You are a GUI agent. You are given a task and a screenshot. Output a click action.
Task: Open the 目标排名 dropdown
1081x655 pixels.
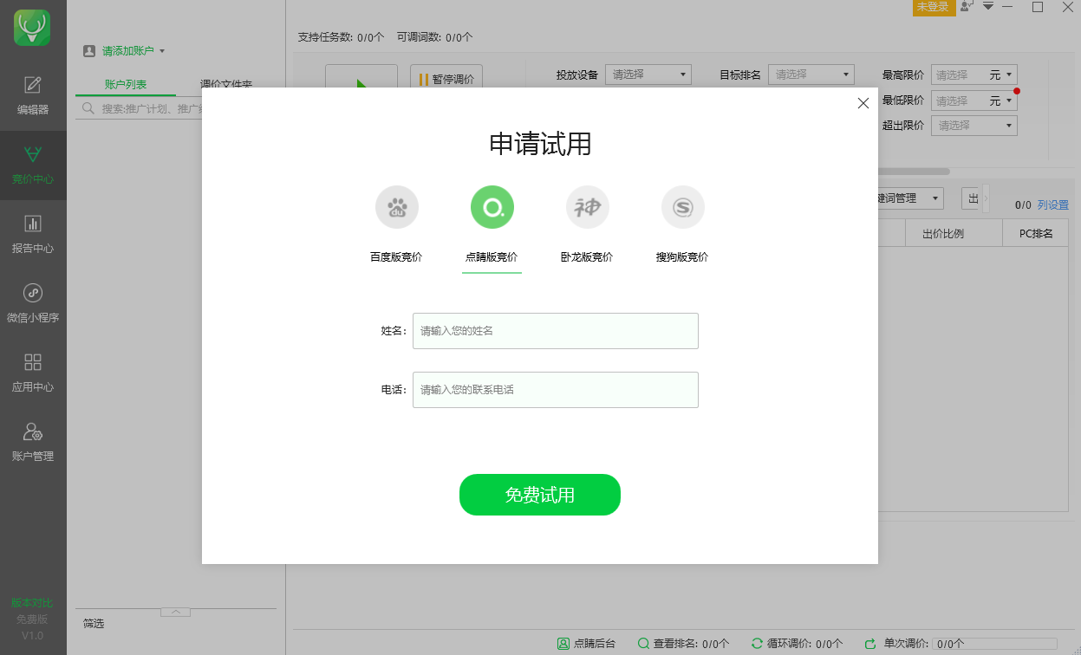[811, 75]
